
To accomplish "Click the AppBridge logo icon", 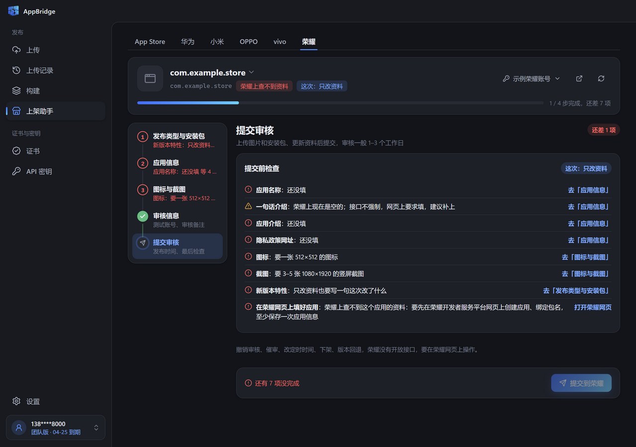I will coord(13,11).
